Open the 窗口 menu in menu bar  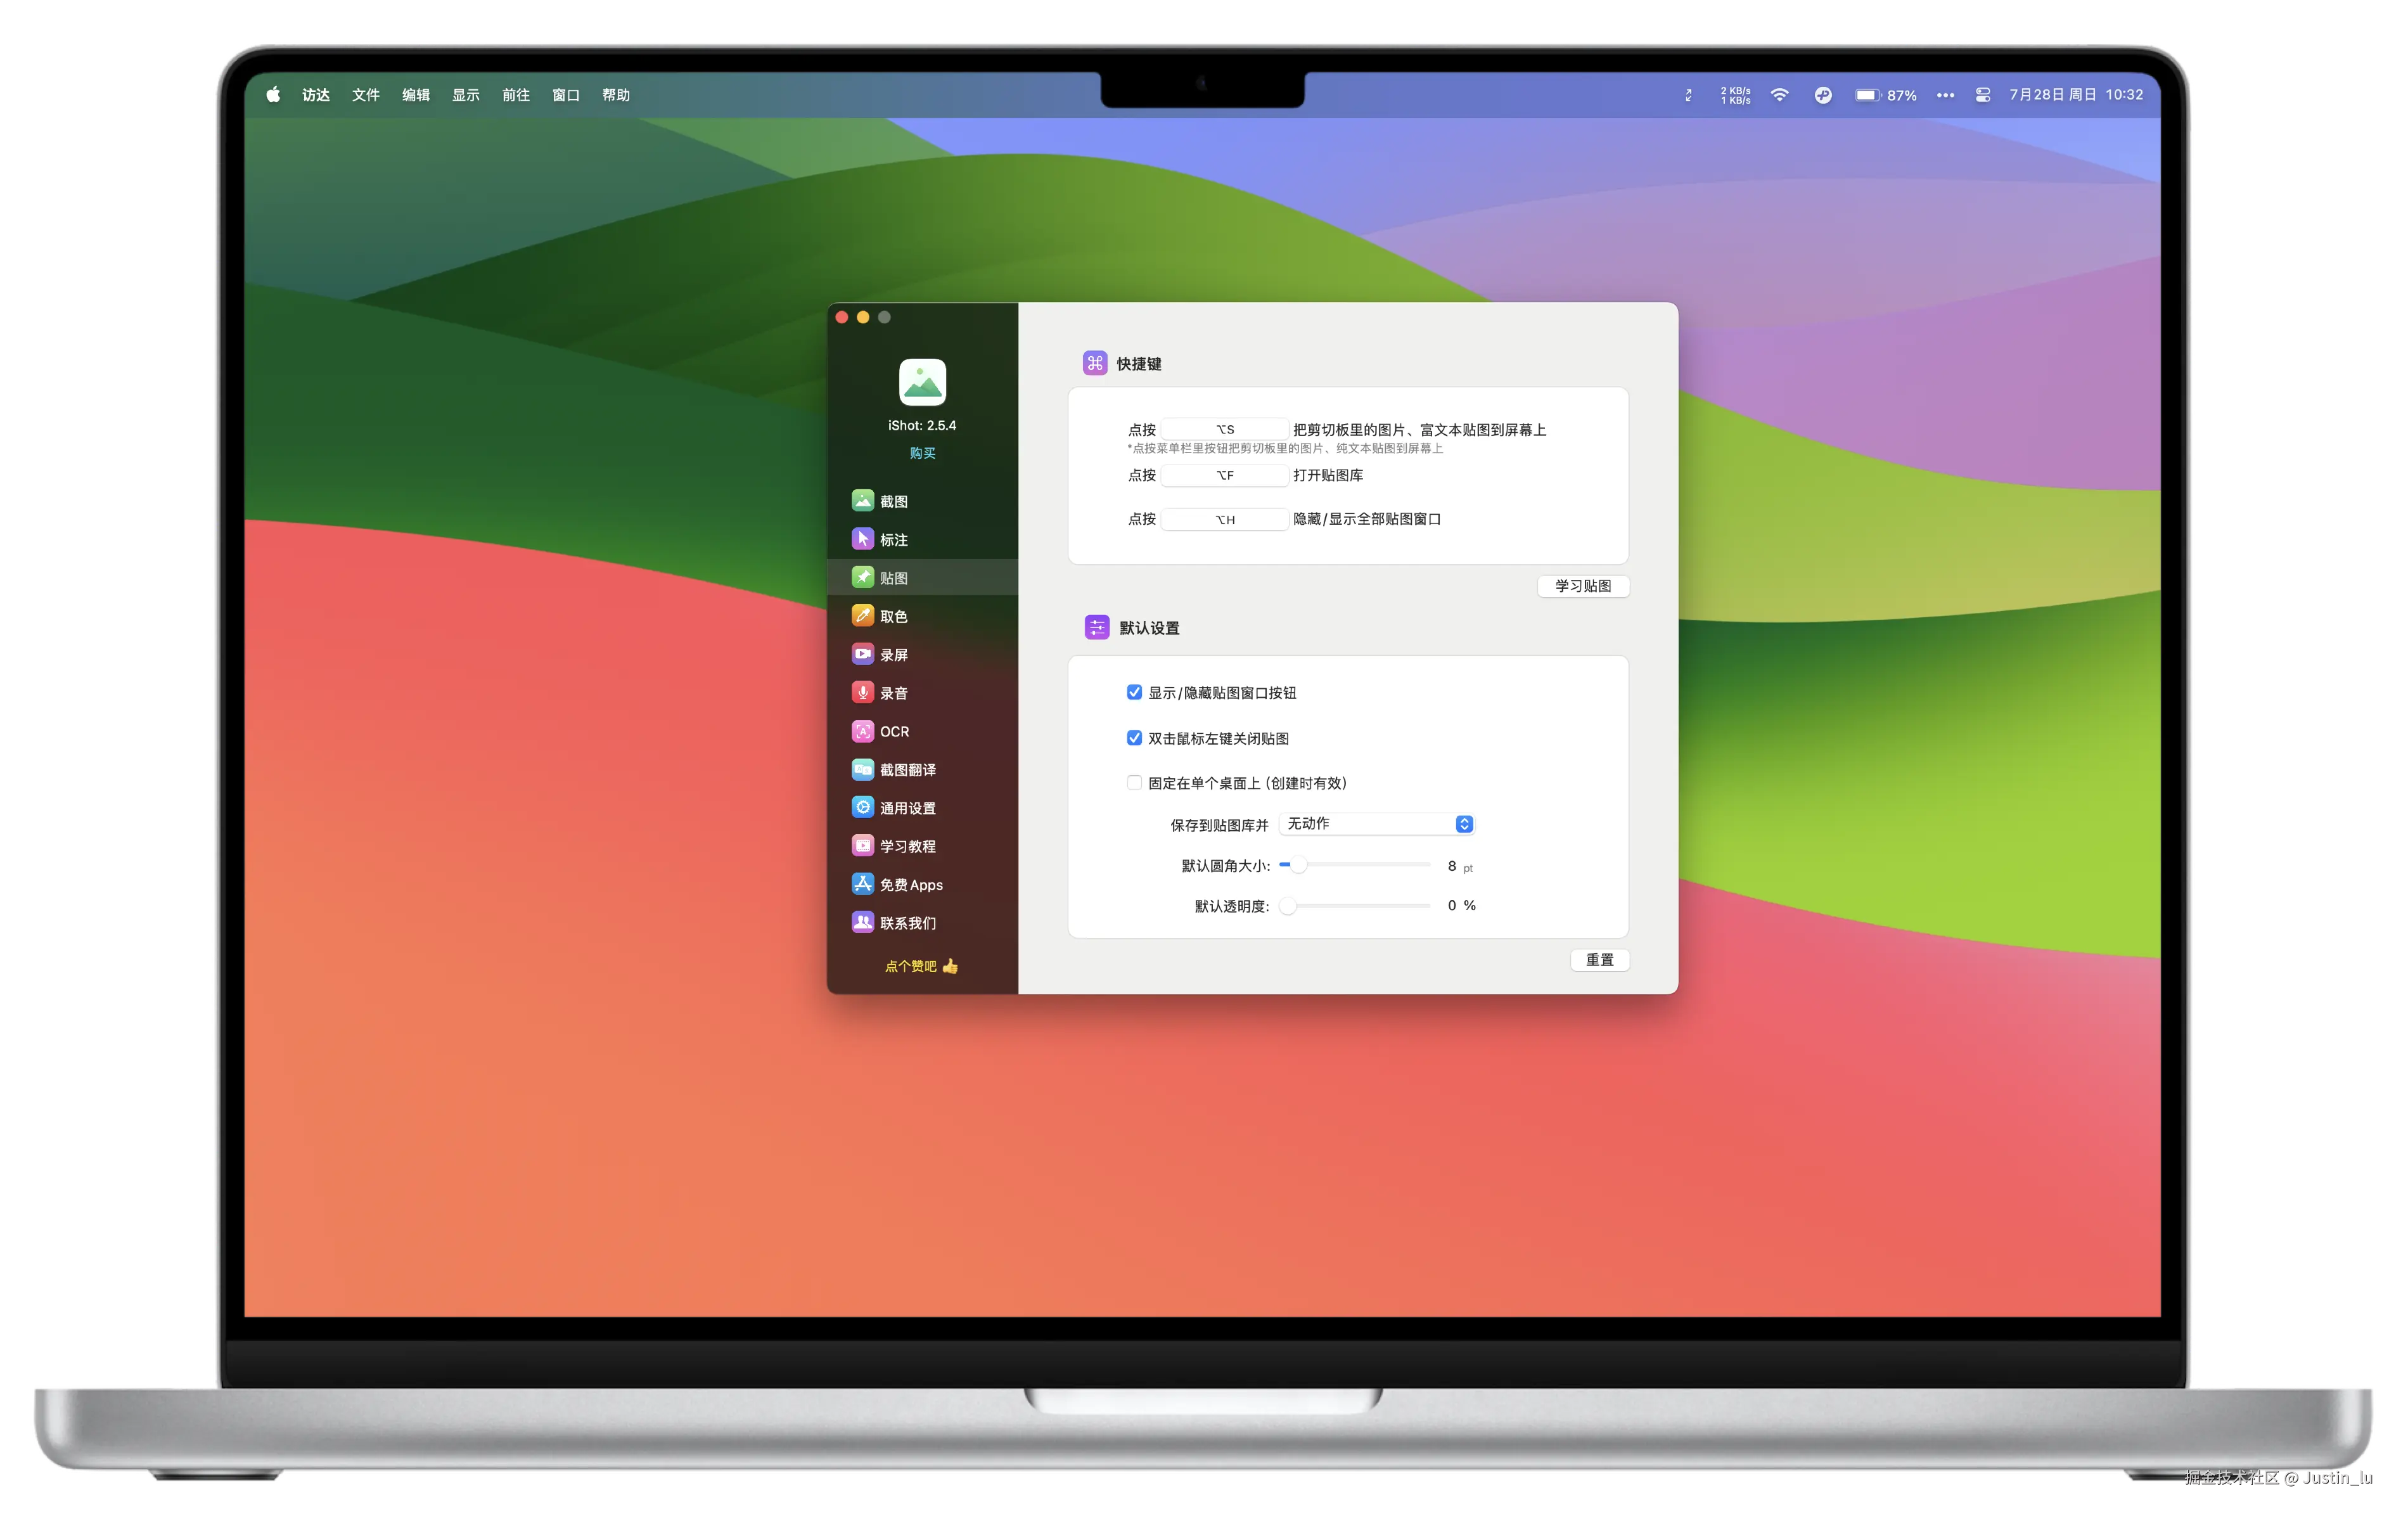[565, 95]
